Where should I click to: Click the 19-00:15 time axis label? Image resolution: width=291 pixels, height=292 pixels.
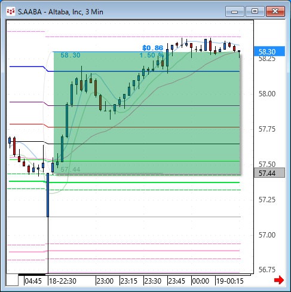click(230, 281)
